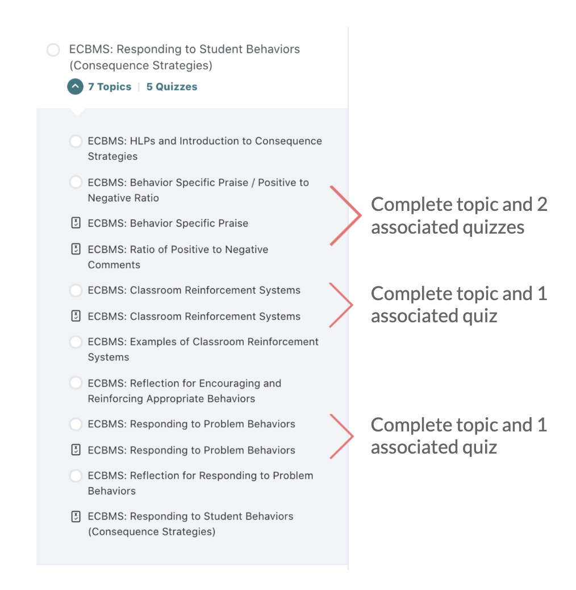Toggle circle for Classroom Reinforcement Systems topic

click(x=76, y=290)
